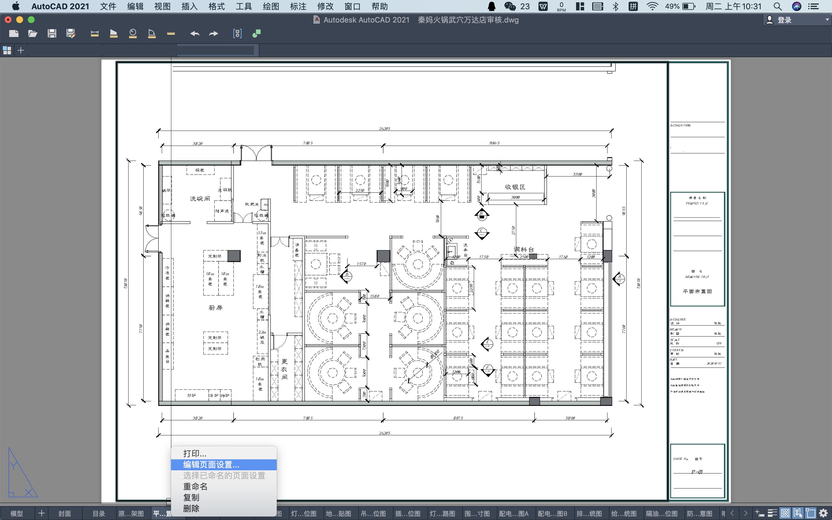
Task: Click the New drawing icon
Action: click(x=14, y=33)
